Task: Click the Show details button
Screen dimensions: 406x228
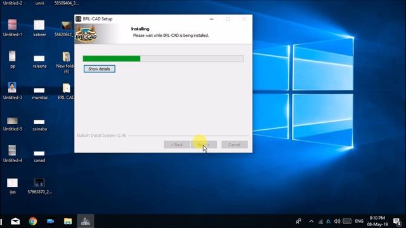Action: [100, 69]
